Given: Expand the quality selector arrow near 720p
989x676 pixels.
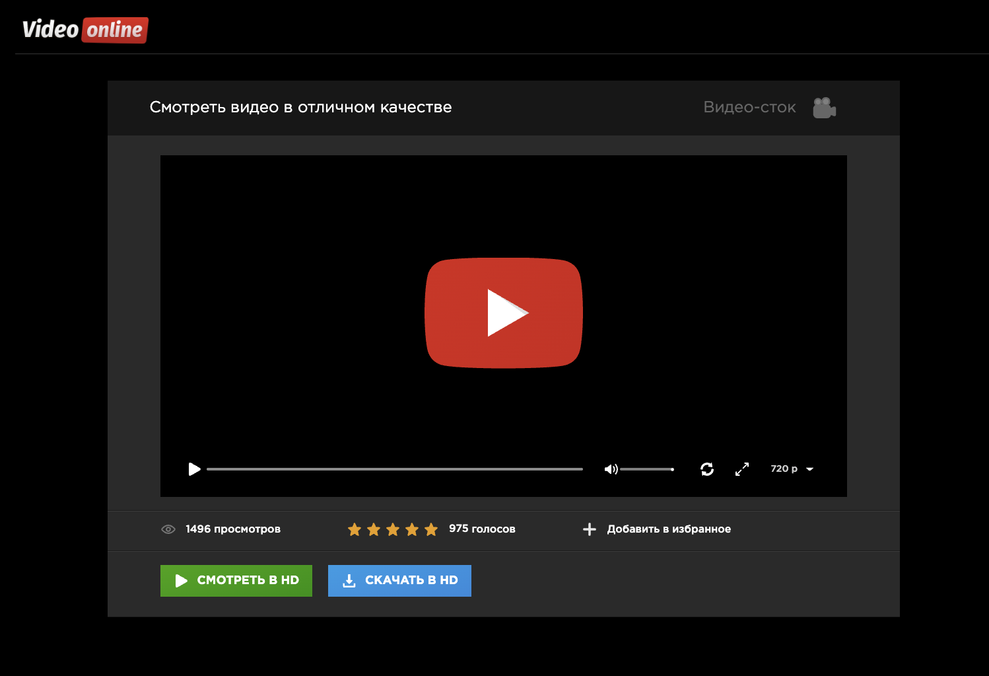Looking at the screenshot, I should coord(810,469).
